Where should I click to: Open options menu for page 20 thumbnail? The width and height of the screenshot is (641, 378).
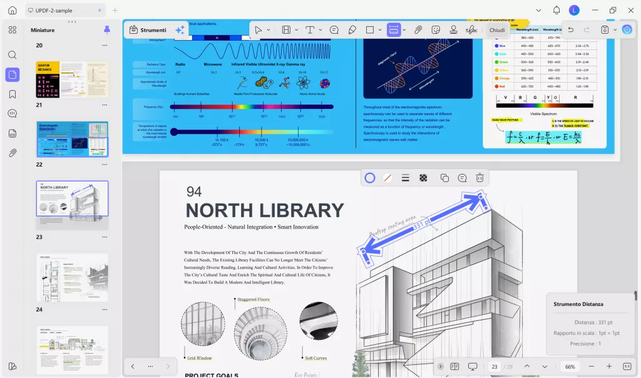tap(105, 45)
